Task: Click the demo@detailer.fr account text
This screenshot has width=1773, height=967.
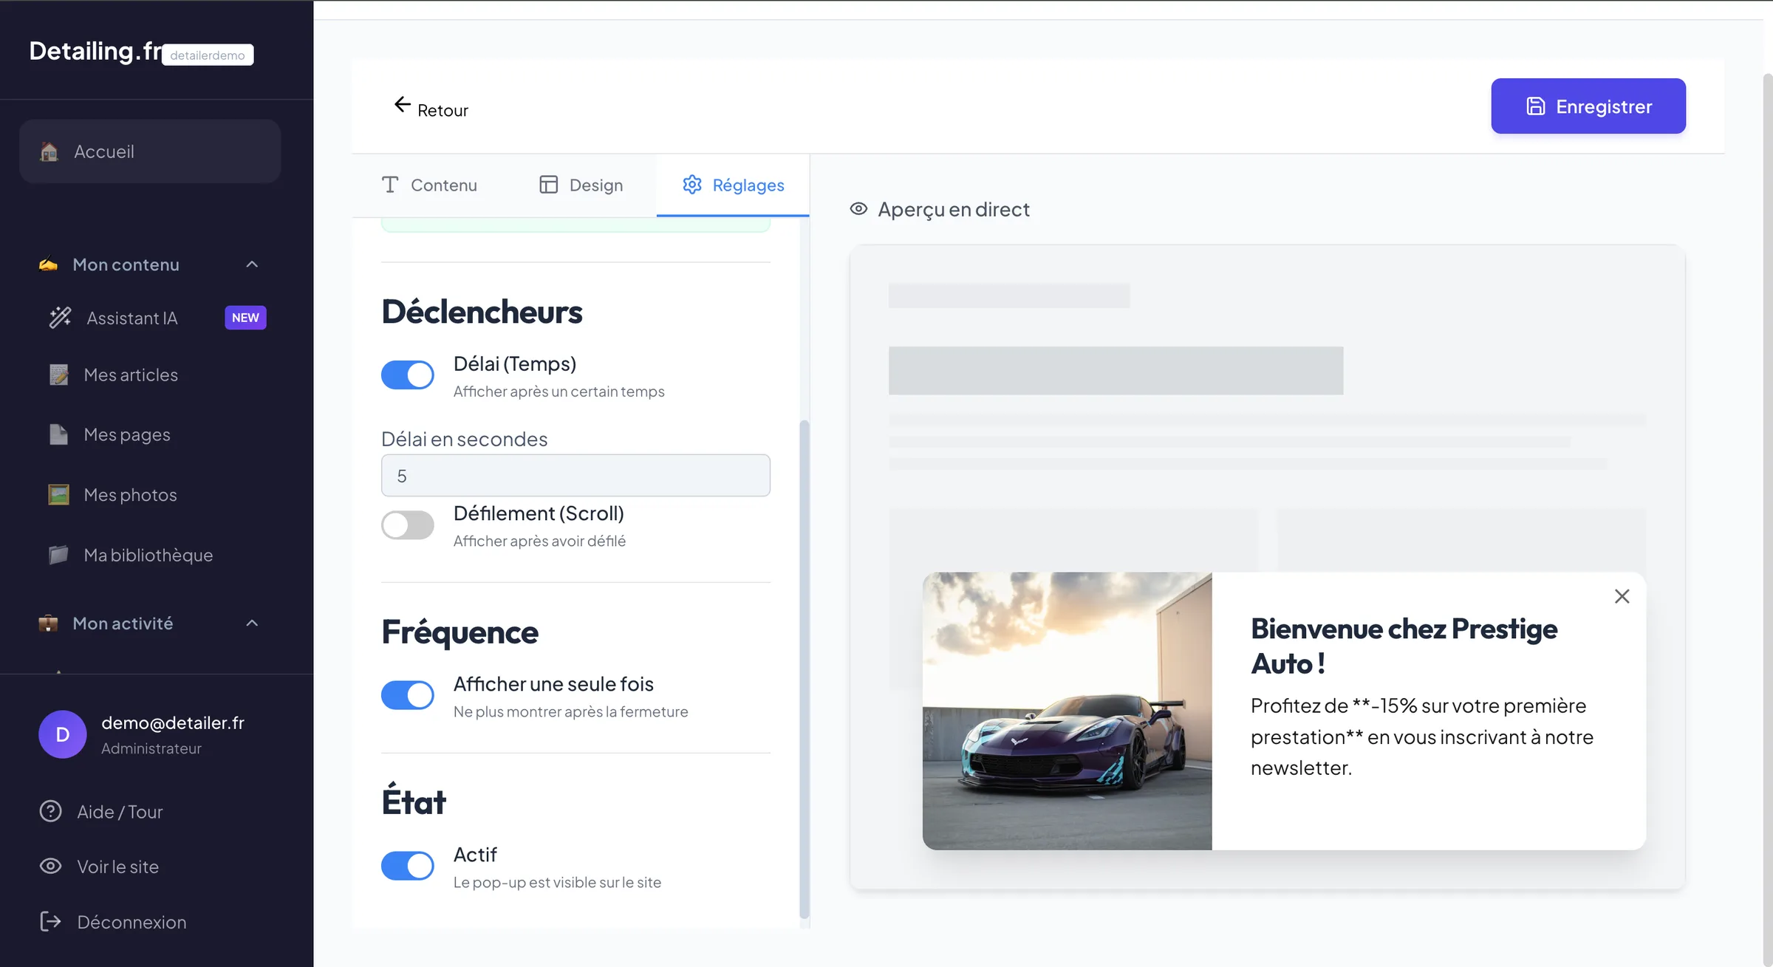Action: (173, 723)
